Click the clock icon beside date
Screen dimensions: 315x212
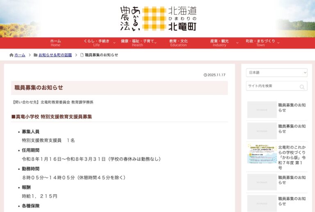click(205, 75)
